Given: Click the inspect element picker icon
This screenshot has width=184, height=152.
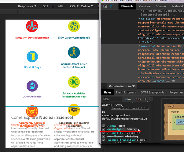Looking at the screenshot, I should coord(105,6).
